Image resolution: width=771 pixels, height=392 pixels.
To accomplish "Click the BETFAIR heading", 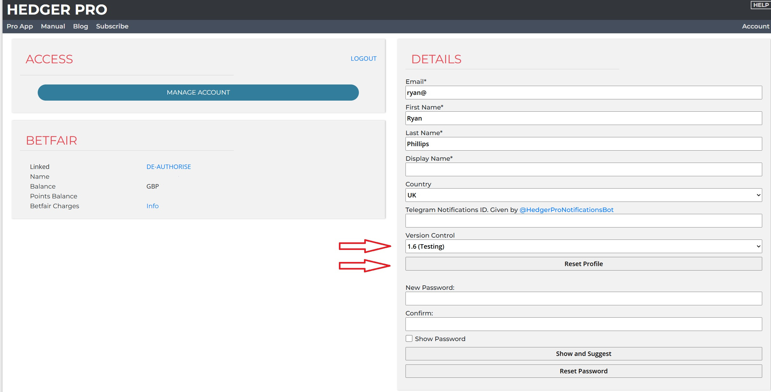I will click(x=51, y=140).
